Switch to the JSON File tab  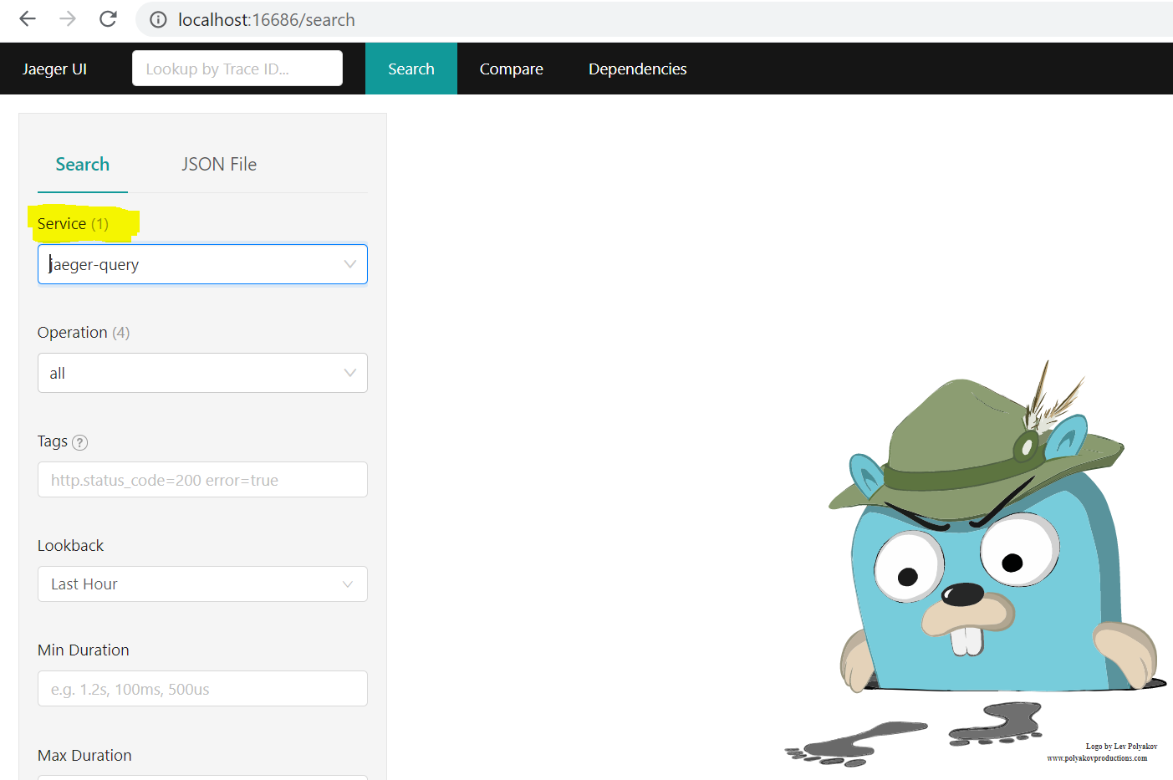(x=219, y=165)
